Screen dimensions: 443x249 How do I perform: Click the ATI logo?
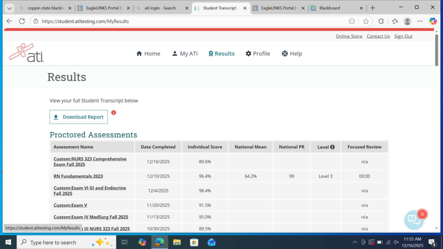26,53
